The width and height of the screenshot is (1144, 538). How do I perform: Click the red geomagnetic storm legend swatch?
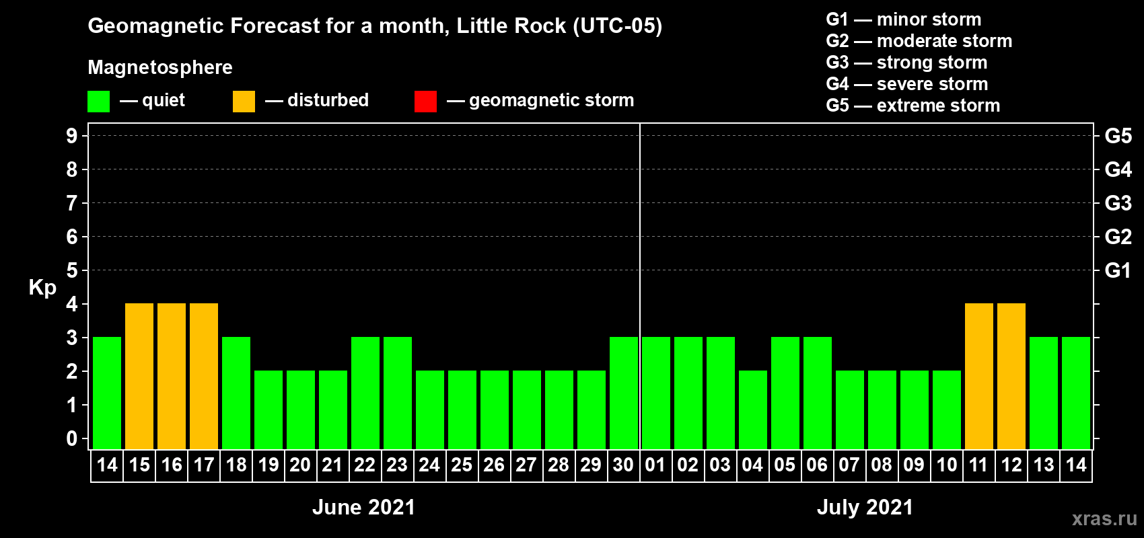tap(425, 102)
